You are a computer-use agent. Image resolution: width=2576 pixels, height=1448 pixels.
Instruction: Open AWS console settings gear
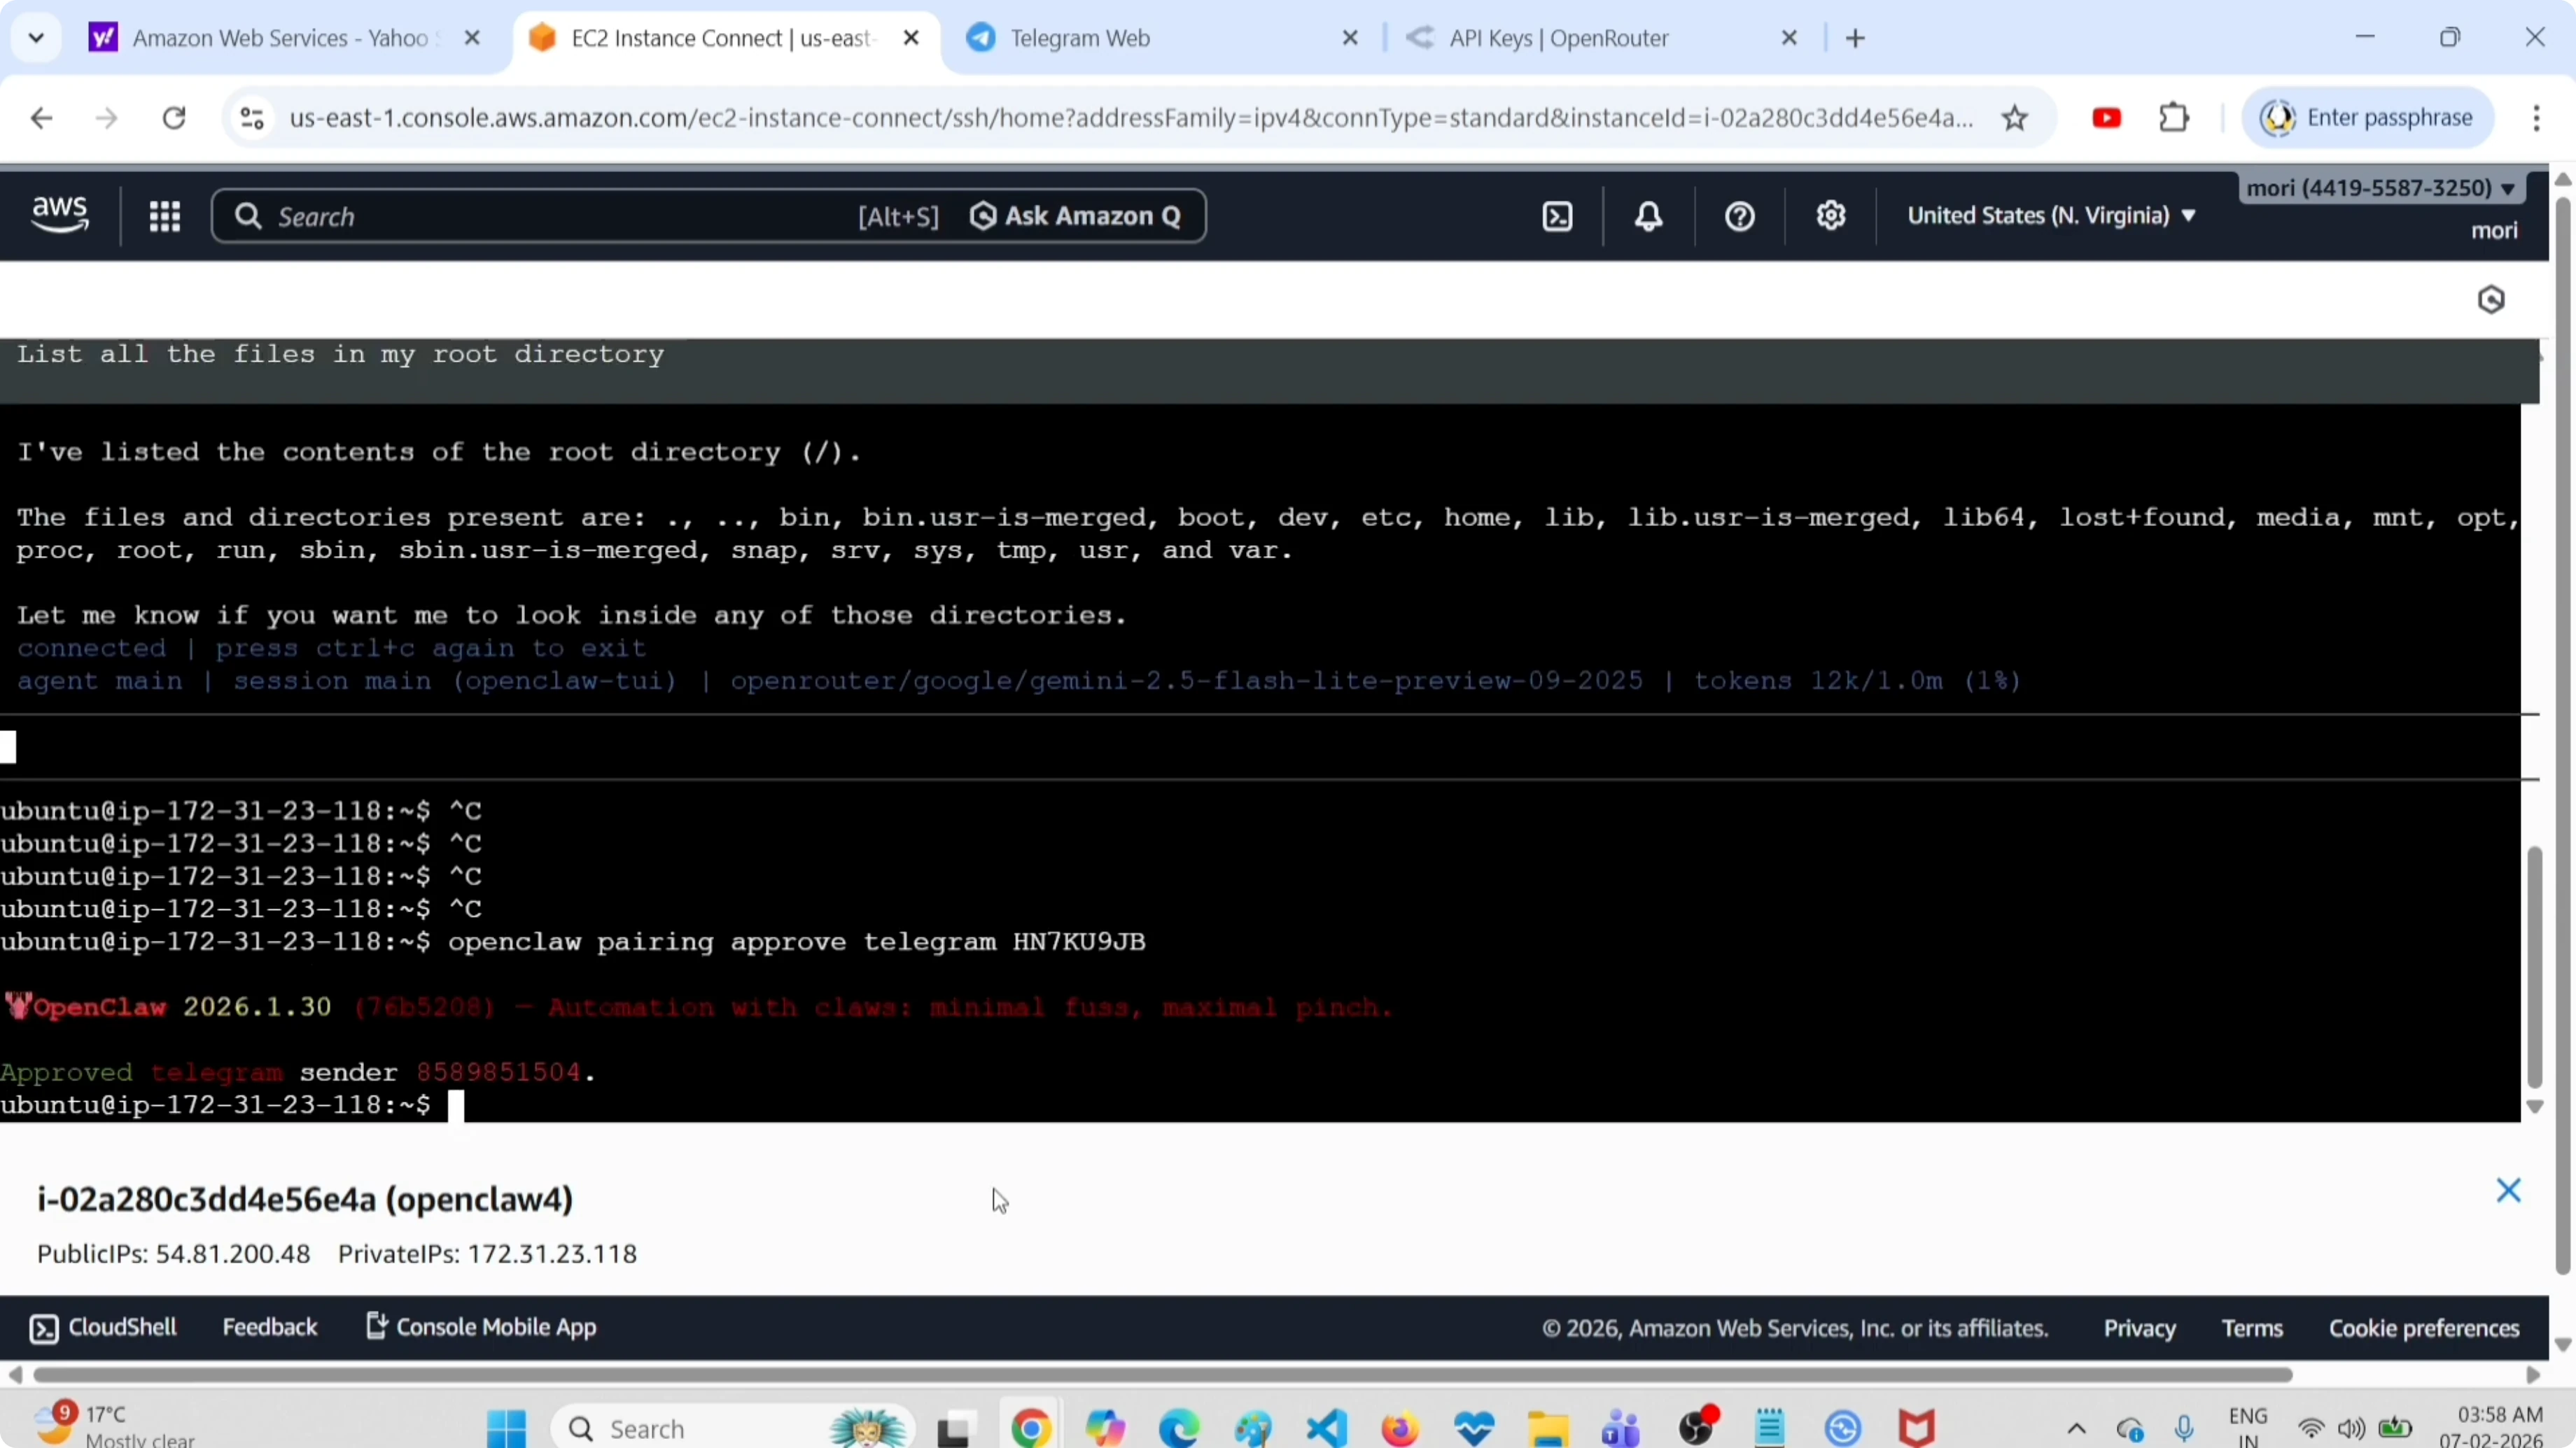(x=1830, y=216)
